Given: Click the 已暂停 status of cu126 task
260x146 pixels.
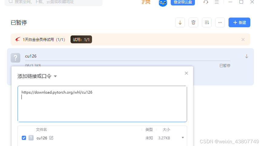Looking at the screenshot, I should click(225, 66).
